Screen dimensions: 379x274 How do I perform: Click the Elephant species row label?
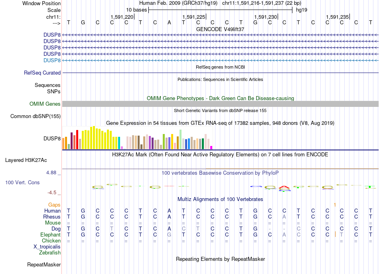point(51,235)
